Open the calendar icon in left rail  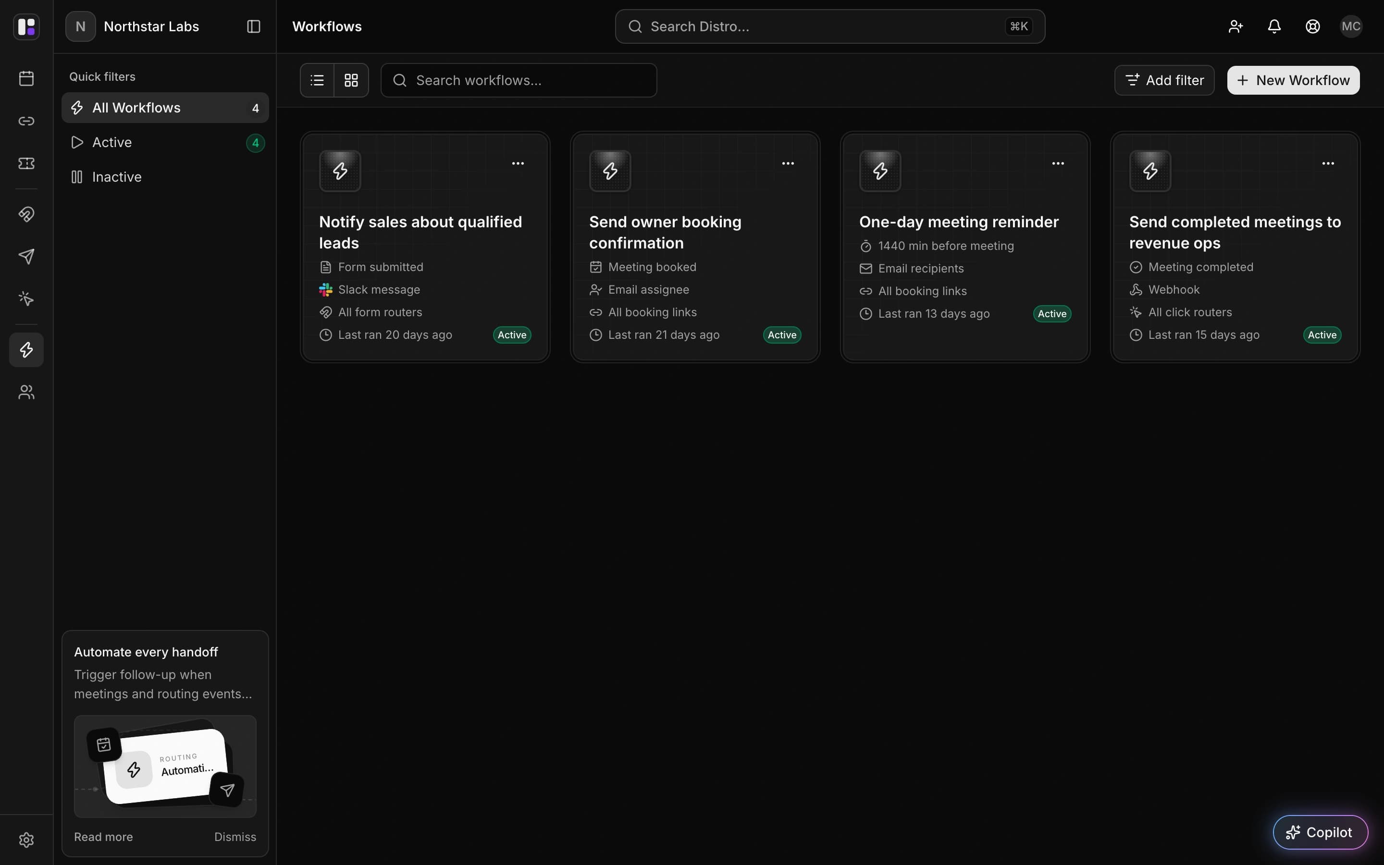[x=26, y=78]
